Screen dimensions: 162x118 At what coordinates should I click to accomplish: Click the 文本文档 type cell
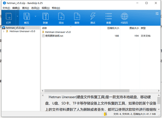point(146,36)
